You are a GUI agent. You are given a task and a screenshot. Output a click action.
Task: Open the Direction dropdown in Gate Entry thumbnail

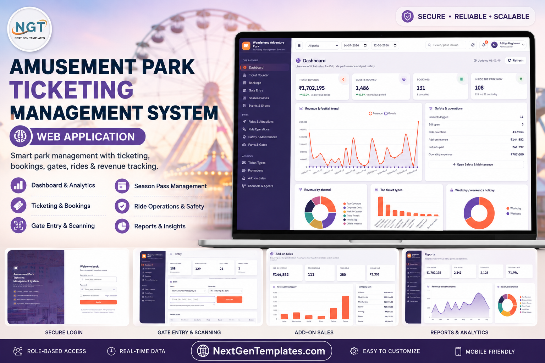pos(226,291)
